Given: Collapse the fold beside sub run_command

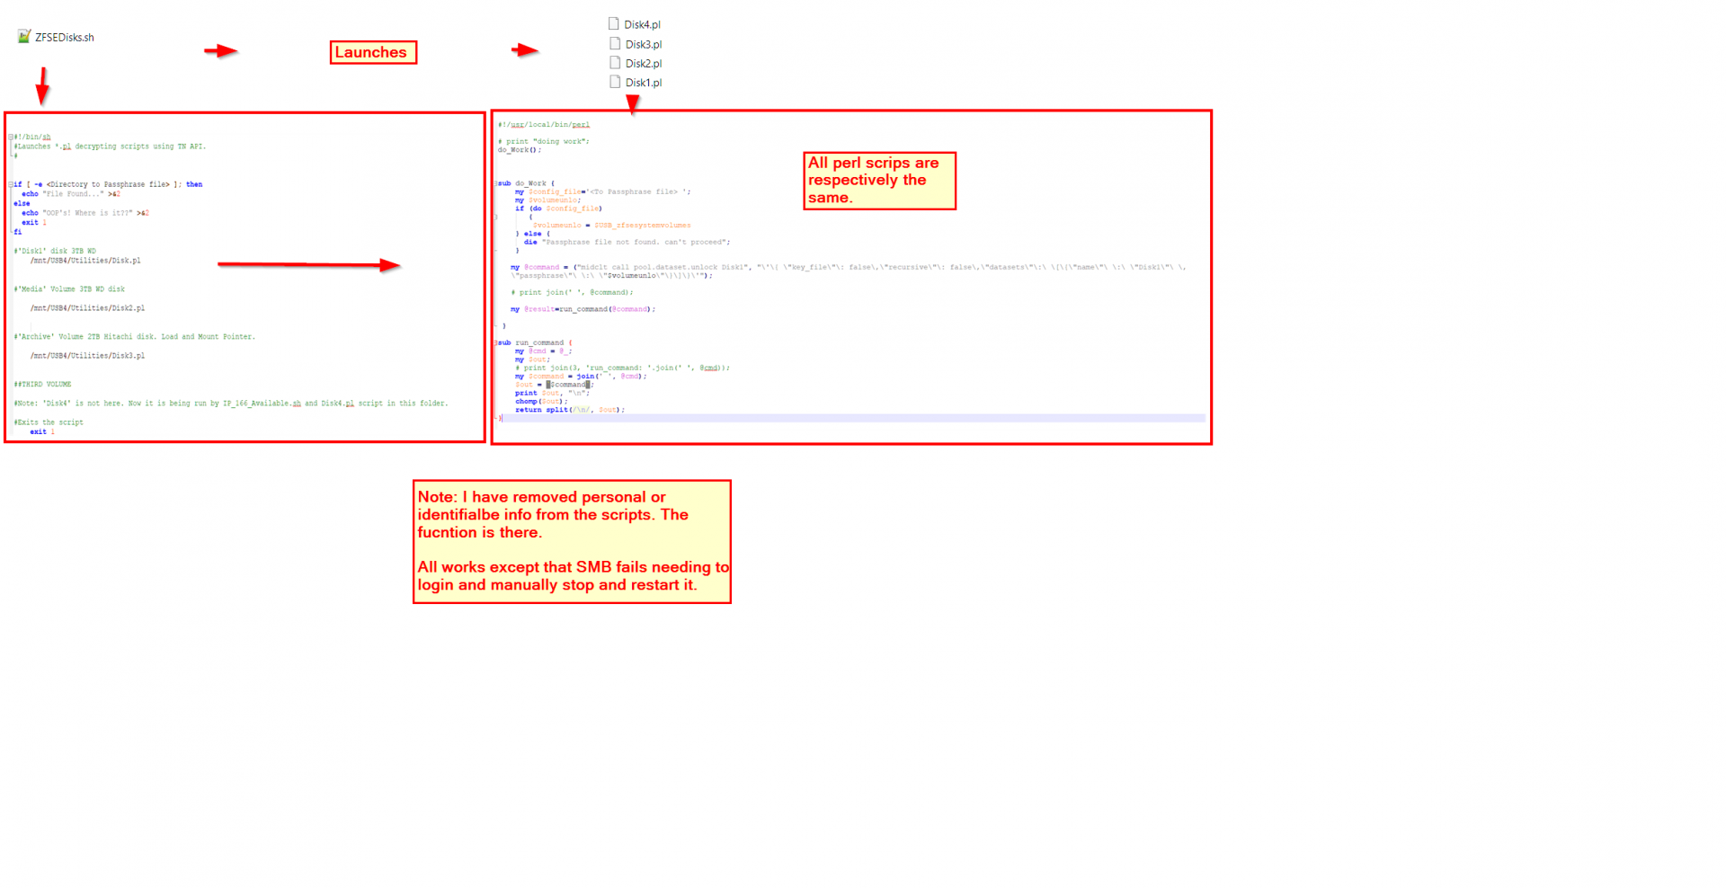Looking at the screenshot, I should pyautogui.click(x=495, y=342).
